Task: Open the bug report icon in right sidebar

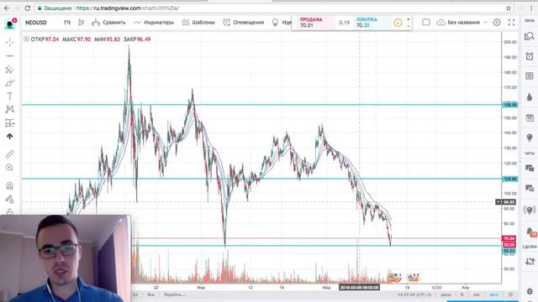Action: point(530,291)
